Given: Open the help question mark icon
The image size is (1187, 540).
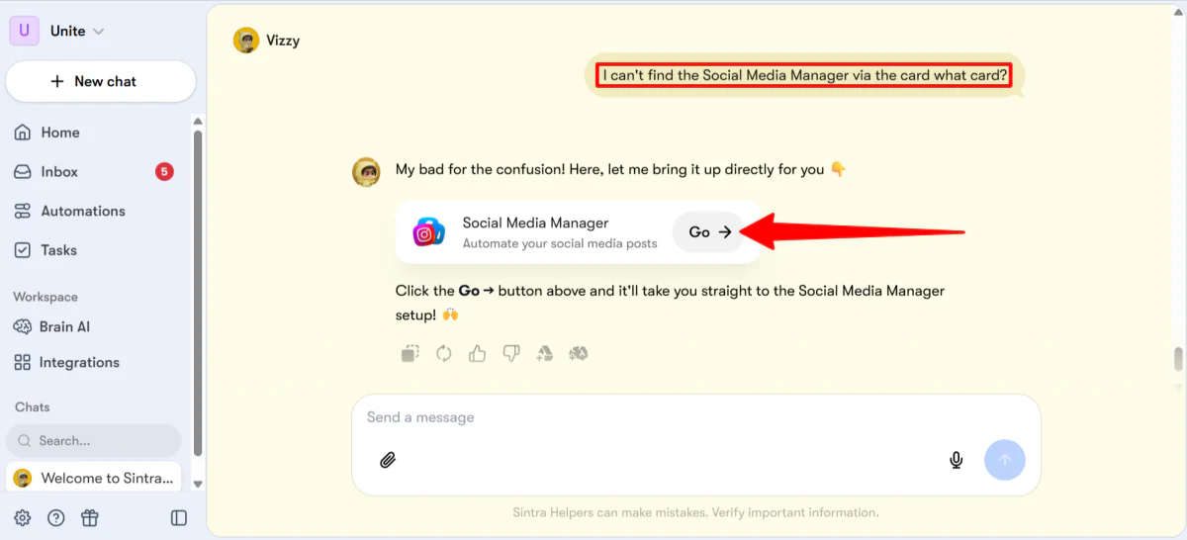Looking at the screenshot, I should pyautogui.click(x=56, y=517).
